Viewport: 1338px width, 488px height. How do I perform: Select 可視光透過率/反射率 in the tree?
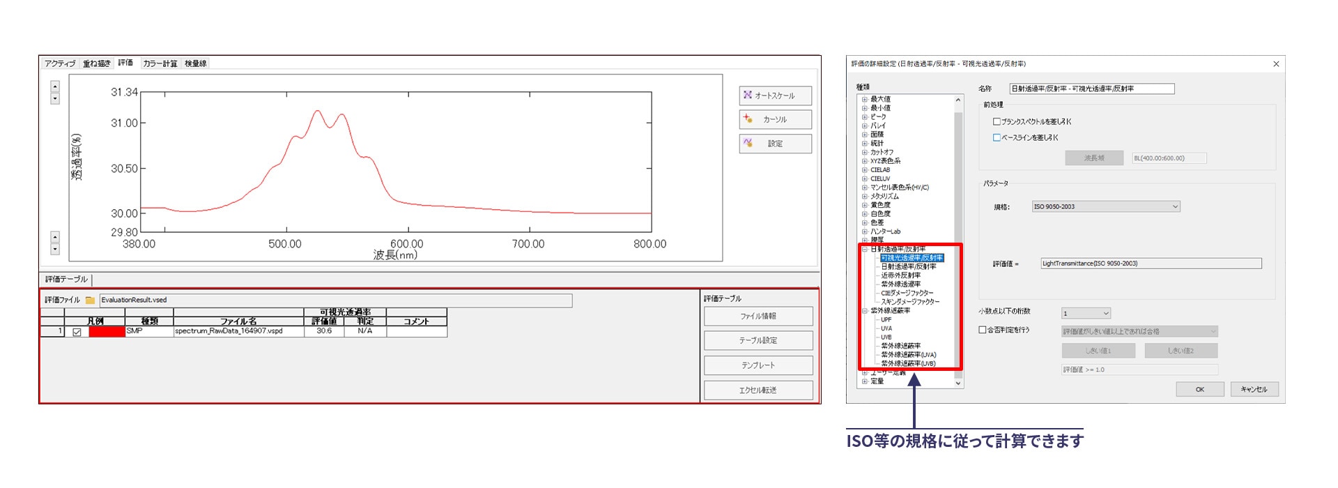click(x=912, y=258)
